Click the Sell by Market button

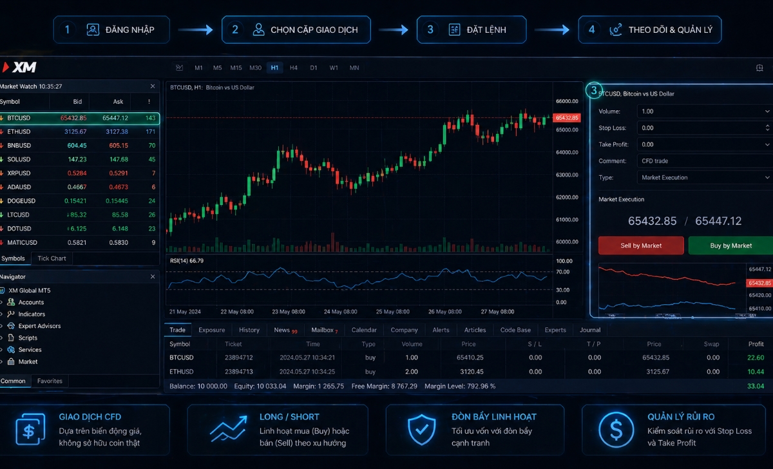click(640, 245)
